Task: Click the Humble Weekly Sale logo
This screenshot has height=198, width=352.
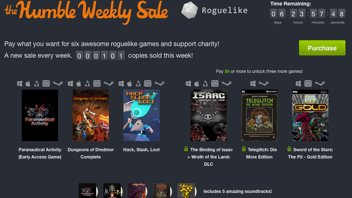Action: [x=86, y=12]
